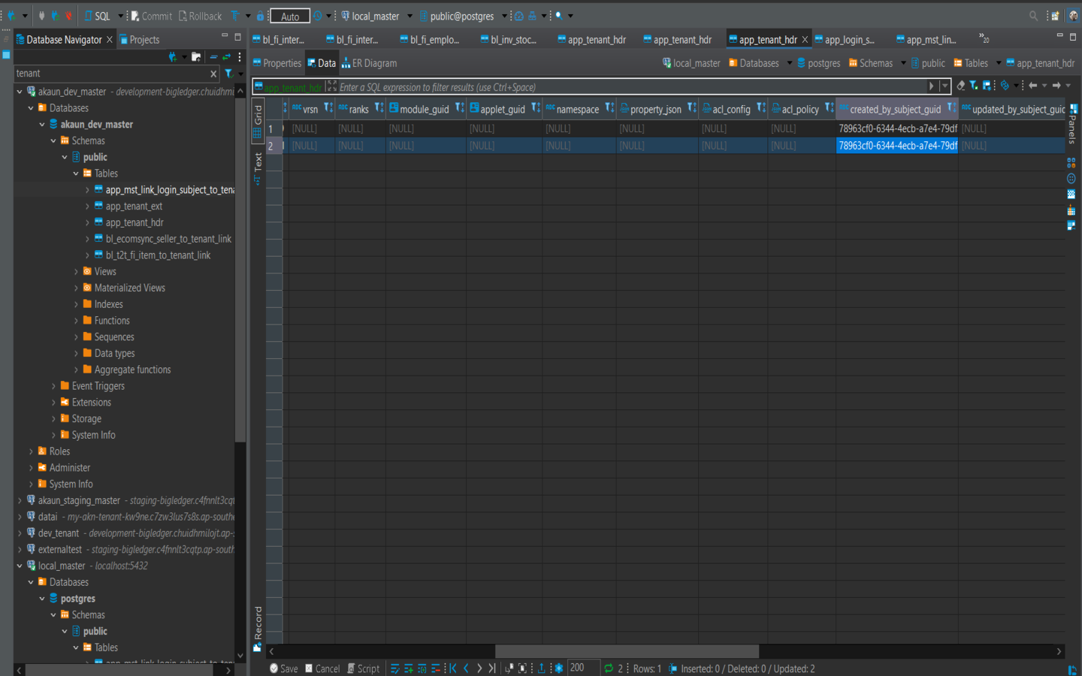1082x676 pixels.
Task: Switch to the ER Diagram tab
Action: point(369,63)
